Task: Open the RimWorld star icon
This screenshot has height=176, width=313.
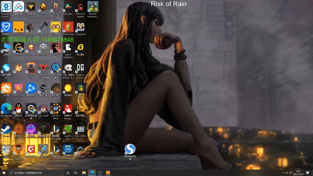Action: coord(43,49)
